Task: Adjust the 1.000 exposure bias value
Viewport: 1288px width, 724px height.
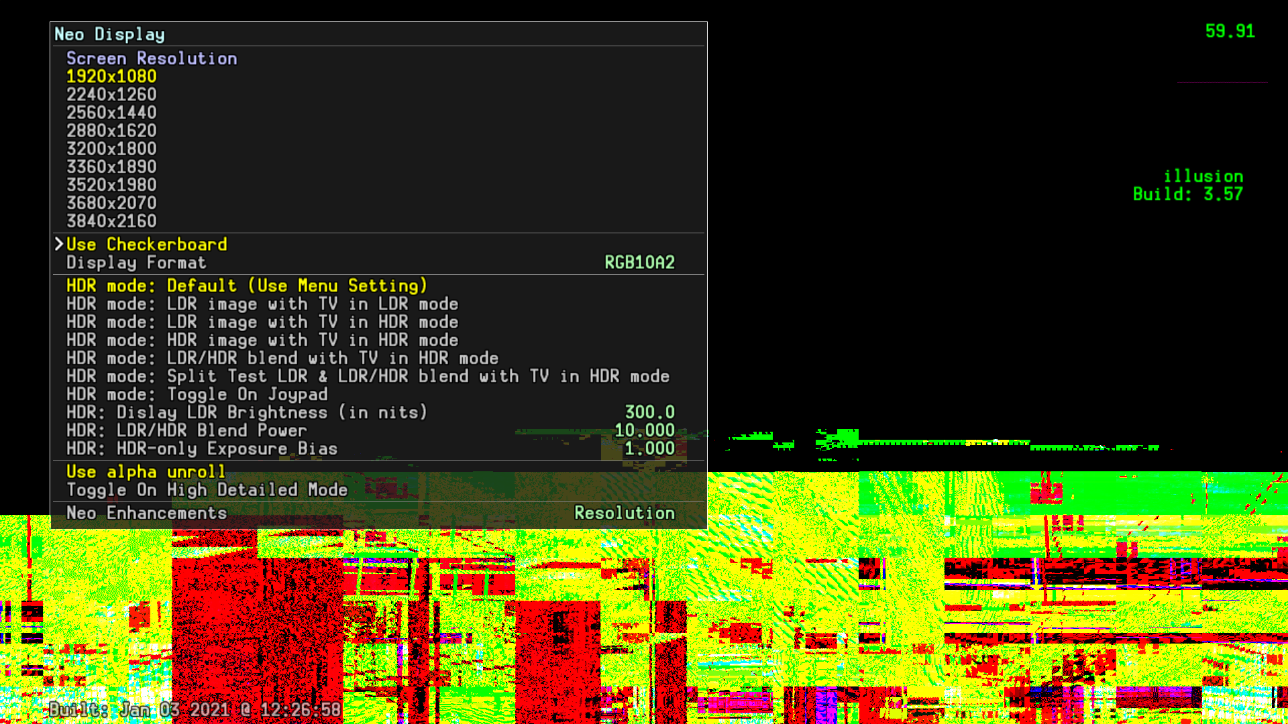Action: coord(649,448)
